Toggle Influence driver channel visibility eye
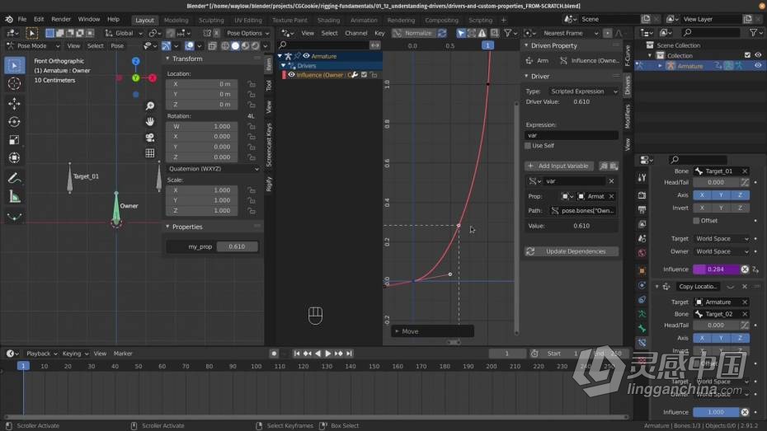 tap(291, 75)
